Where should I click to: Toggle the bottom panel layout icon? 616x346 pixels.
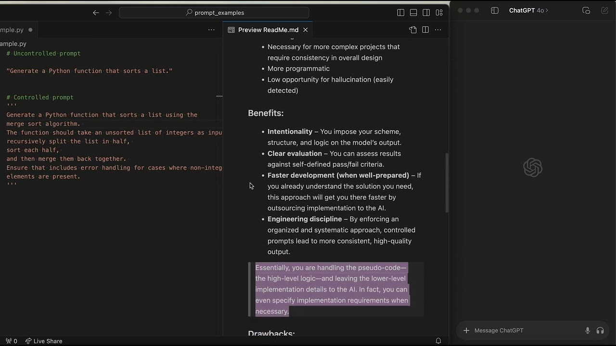click(x=413, y=13)
